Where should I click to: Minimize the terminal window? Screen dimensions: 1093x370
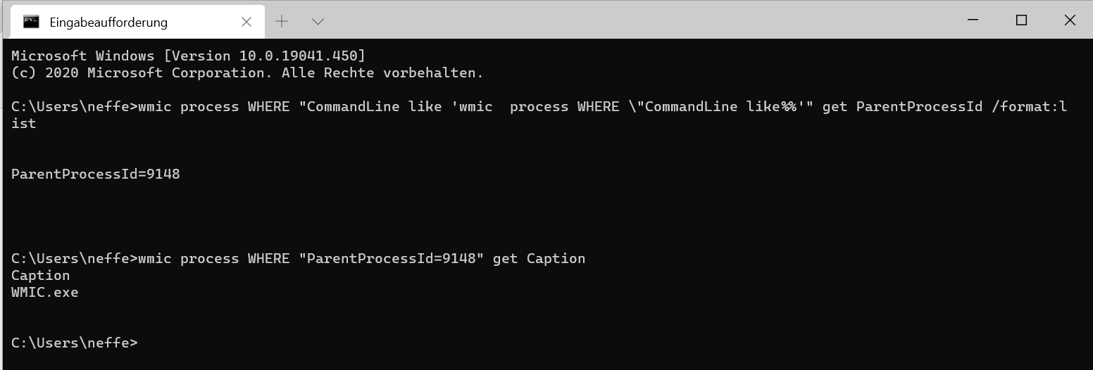pos(973,20)
